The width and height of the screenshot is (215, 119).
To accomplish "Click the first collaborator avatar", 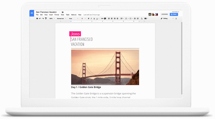I will [x=150, y=14].
